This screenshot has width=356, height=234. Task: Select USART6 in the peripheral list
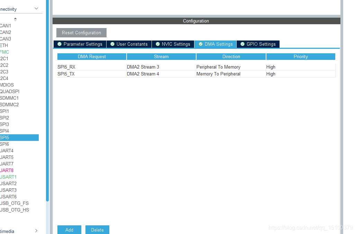[x=8, y=197]
